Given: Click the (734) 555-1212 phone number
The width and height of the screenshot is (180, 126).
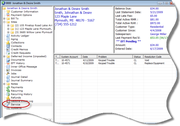Looking at the screenshot, I should (x=66, y=24).
